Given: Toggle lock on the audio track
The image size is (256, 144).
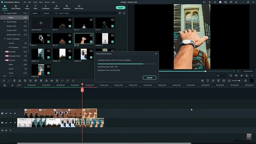Looking at the screenshot, I should [x=6, y=131].
